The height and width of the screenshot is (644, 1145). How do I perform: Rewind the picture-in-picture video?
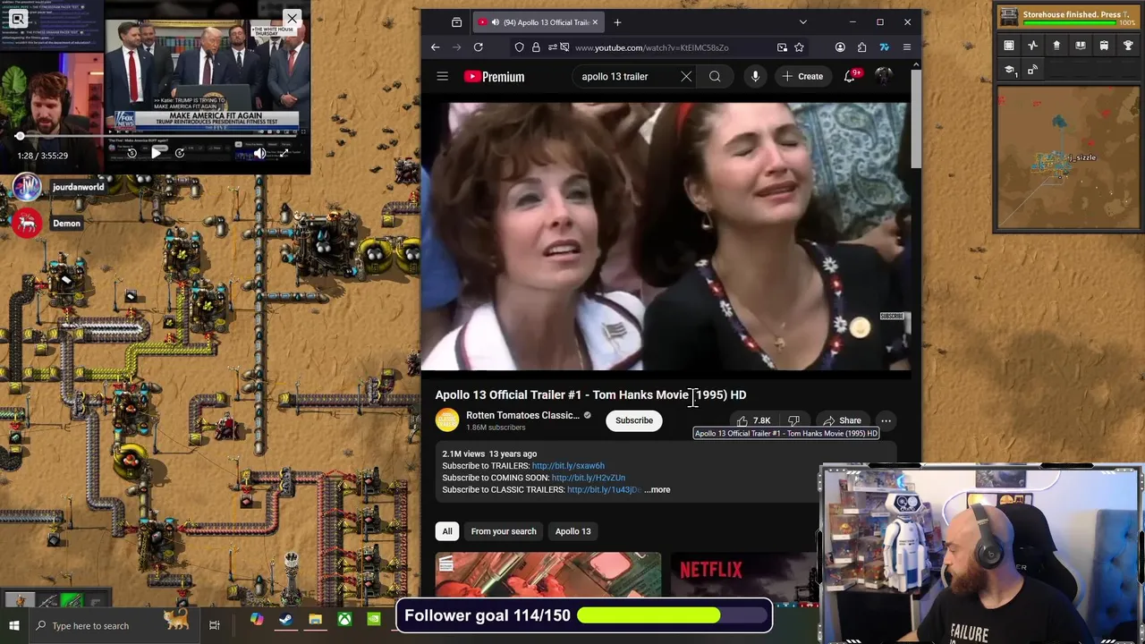[x=131, y=153]
